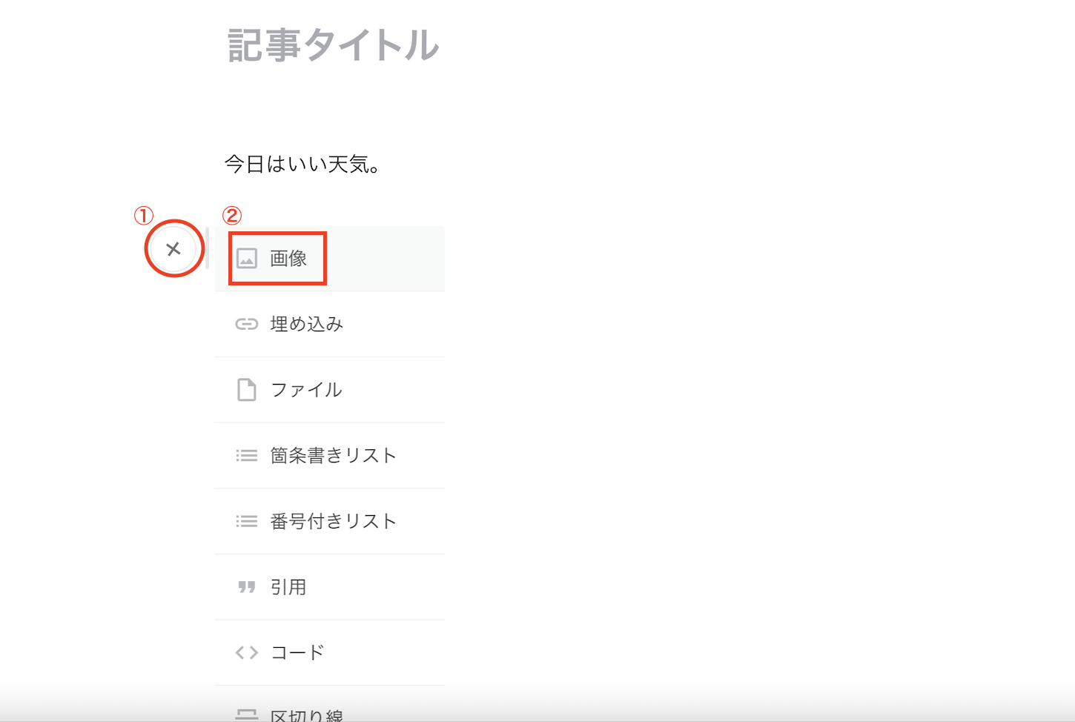This screenshot has height=722, width=1075.
Task: Click the 記事タイトル title field
Action: [x=334, y=44]
